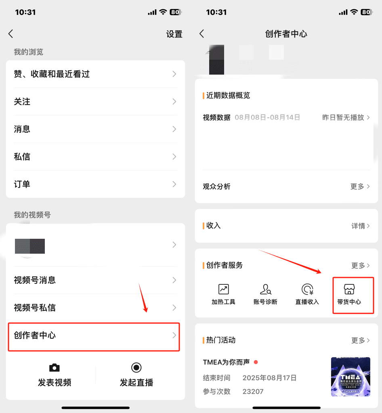Open 赞、收藏和最近看过 entry
The height and width of the screenshot is (413, 382).
tap(95, 74)
